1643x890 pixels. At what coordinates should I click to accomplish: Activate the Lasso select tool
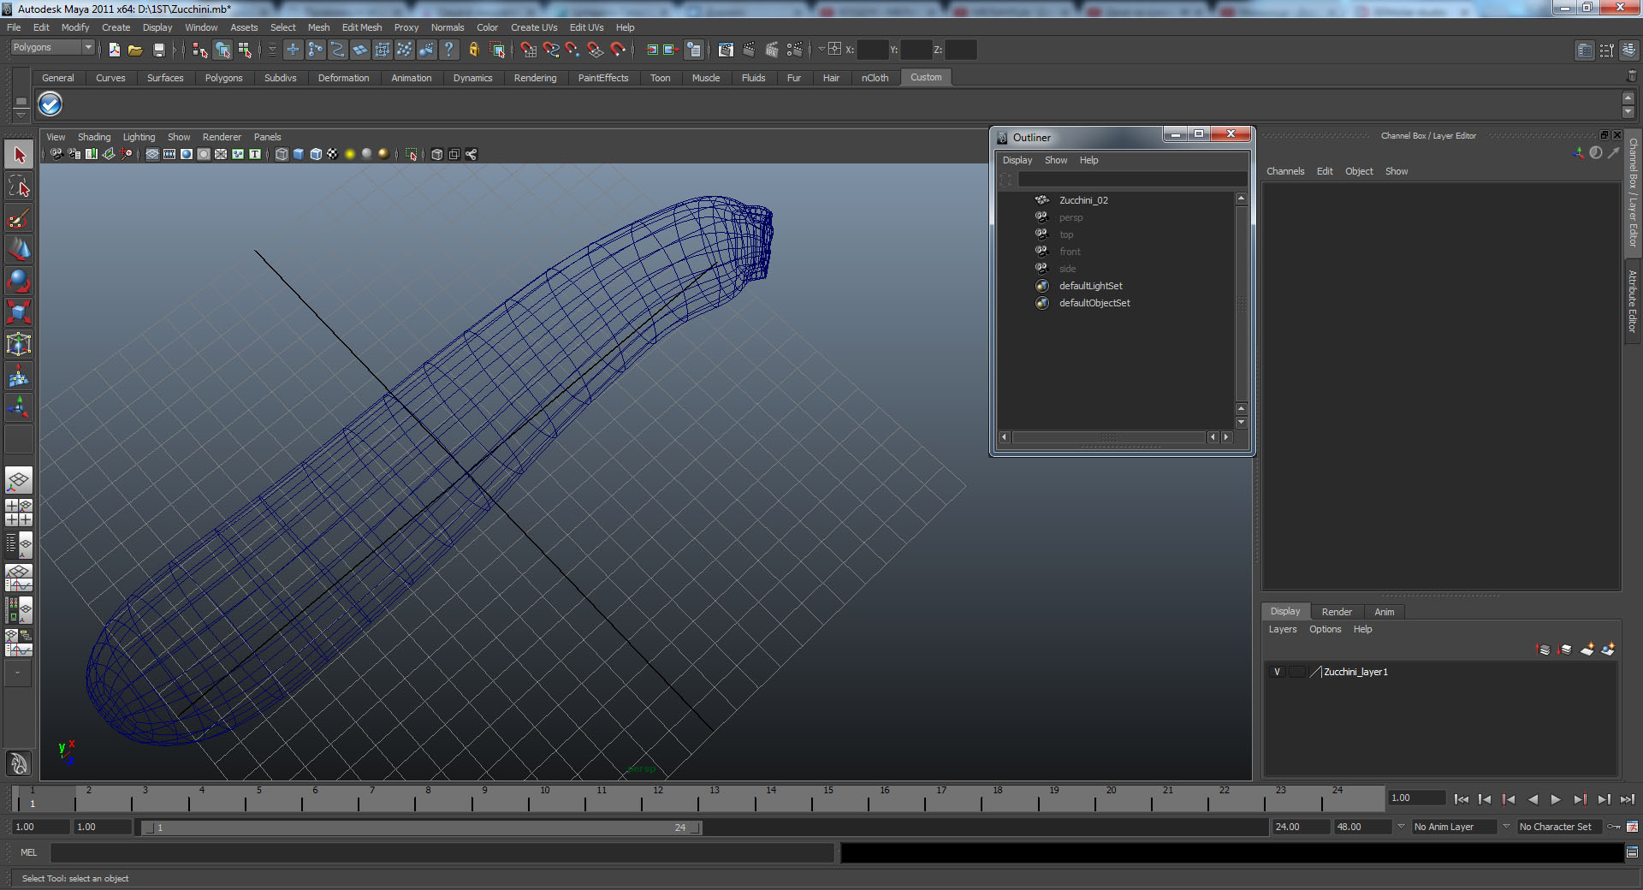click(x=19, y=187)
